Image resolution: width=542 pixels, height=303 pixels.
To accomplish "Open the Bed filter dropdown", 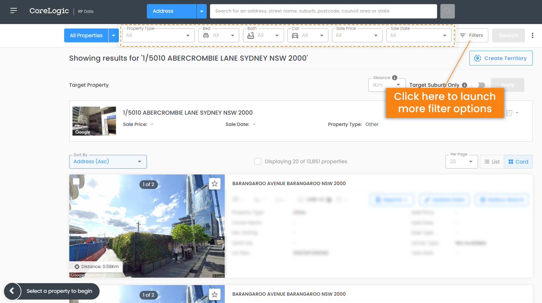I will point(219,35).
